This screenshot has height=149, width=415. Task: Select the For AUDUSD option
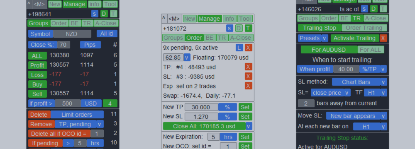(x=329, y=50)
